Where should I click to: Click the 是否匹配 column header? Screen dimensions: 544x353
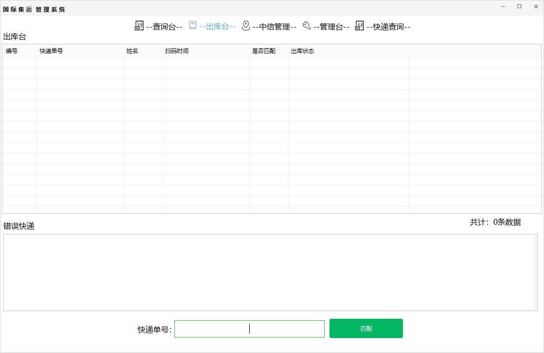tap(269, 51)
